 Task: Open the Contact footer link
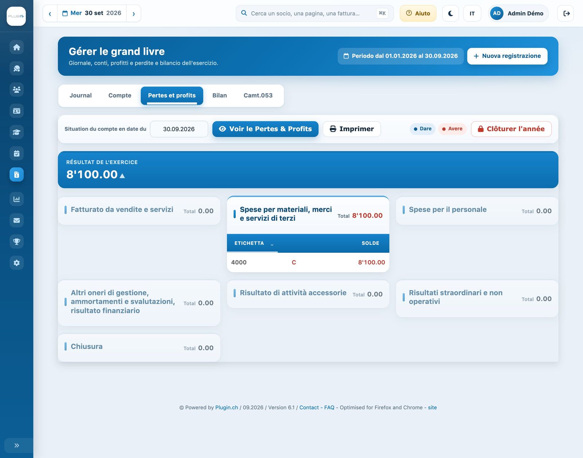click(x=309, y=407)
